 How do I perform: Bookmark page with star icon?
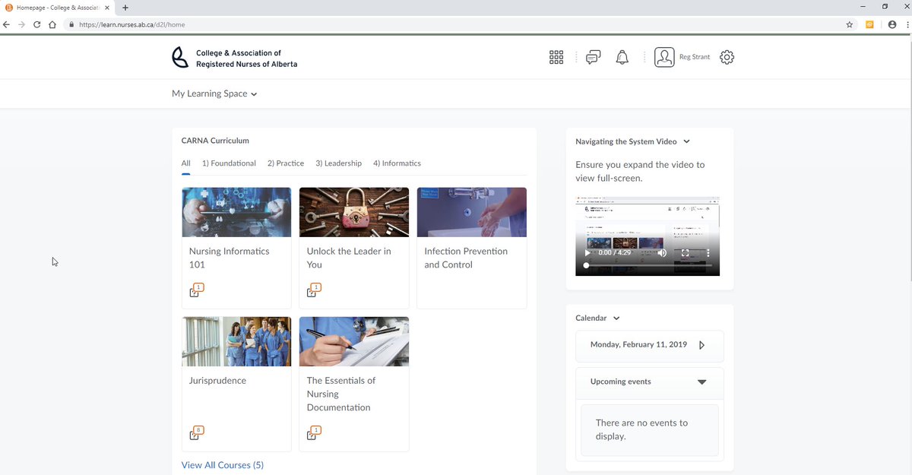pyautogui.click(x=850, y=24)
